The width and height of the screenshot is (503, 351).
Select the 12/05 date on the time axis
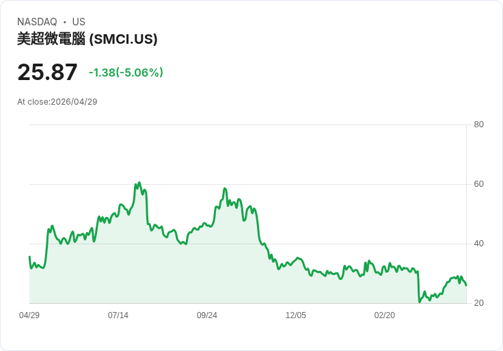click(x=296, y=315)
